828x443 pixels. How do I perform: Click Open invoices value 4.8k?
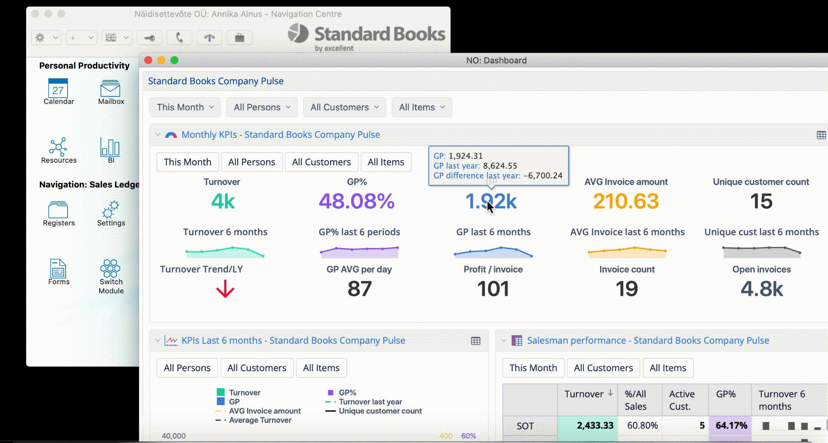coord(762,289)
